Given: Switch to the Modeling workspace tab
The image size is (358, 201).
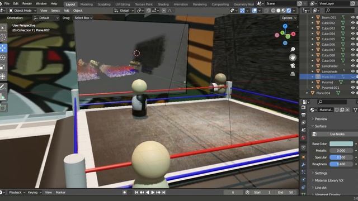Looking at the screenshot, I should pos(87,4).
